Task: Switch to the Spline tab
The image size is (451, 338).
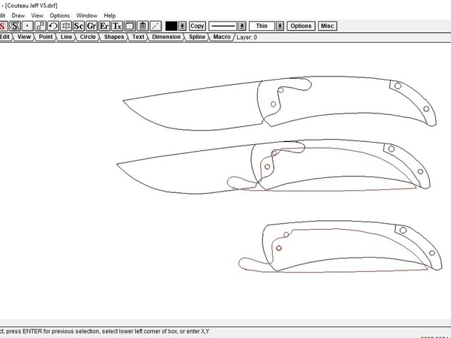Action: pos(197,36)
